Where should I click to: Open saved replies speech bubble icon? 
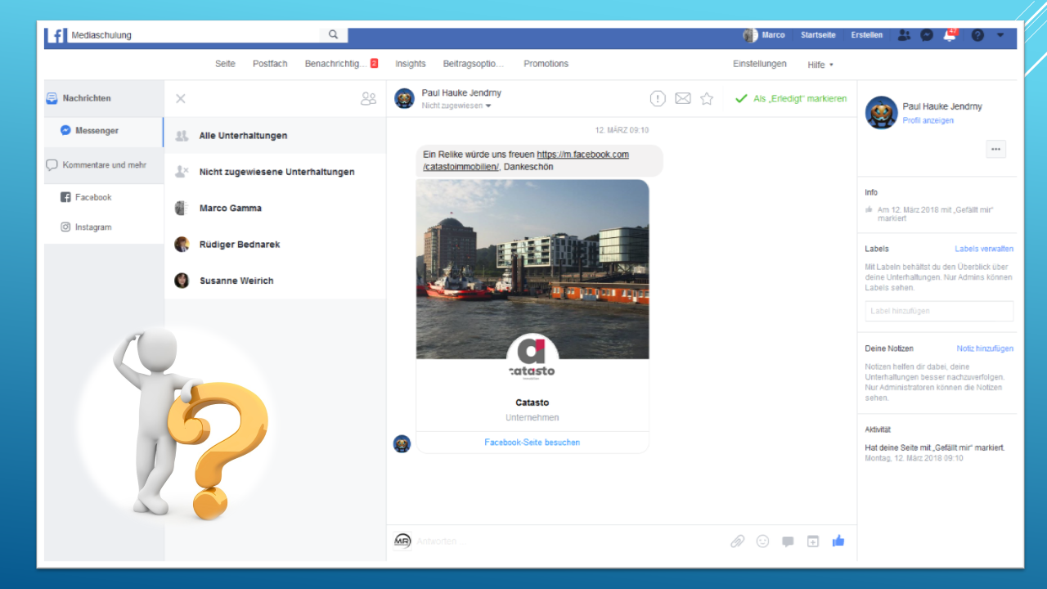click(788, 541)
